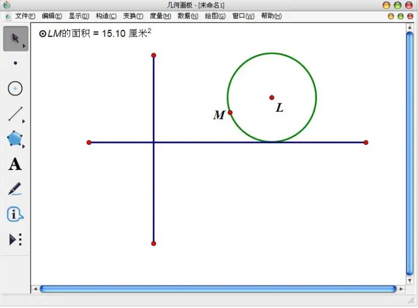Click center point L of the circle
This screenshot has height=308, width=418.
(x=272, y=98)
